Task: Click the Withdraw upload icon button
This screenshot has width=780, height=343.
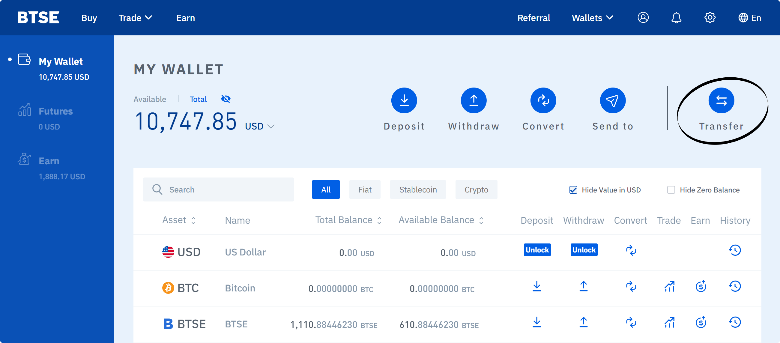Action: (474, 100)
